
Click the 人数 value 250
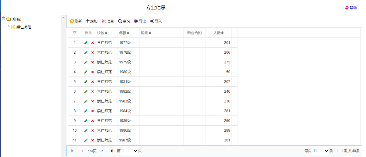(227, 121)
